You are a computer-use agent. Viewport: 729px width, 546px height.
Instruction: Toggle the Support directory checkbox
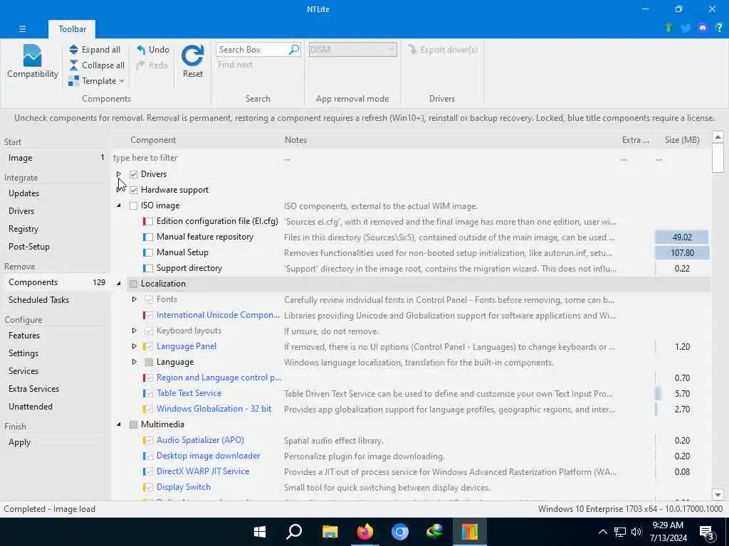149,268
